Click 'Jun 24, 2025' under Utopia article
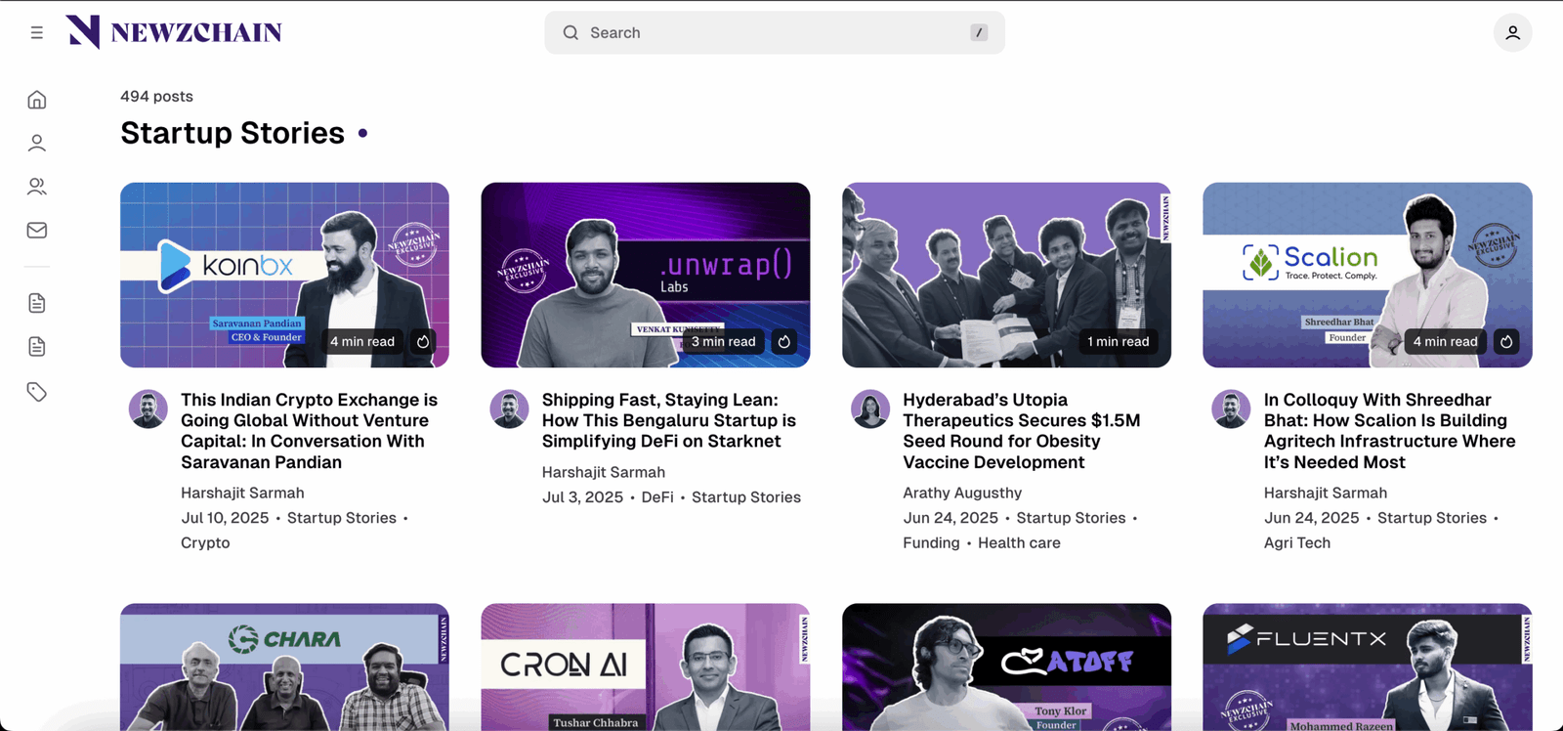 (x=950, y=518)
